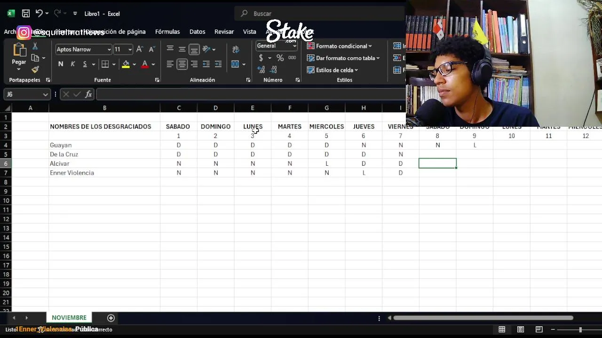Select the NOVIEMBRE sheet tab
Viewport: 602px width, 338px height.
(x=69, y=318)
